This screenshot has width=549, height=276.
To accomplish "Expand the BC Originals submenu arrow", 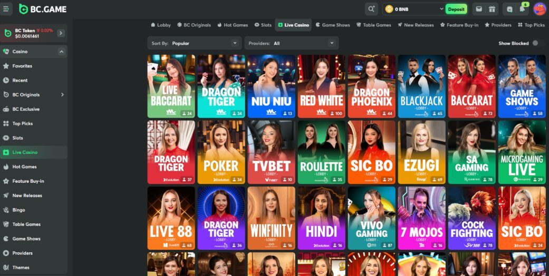I will point(62,94).
